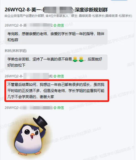The height and width of the screenshot is (160, 136).
Task: Click sender name above the '考完啦' message
Action: (x=29, y=25)
